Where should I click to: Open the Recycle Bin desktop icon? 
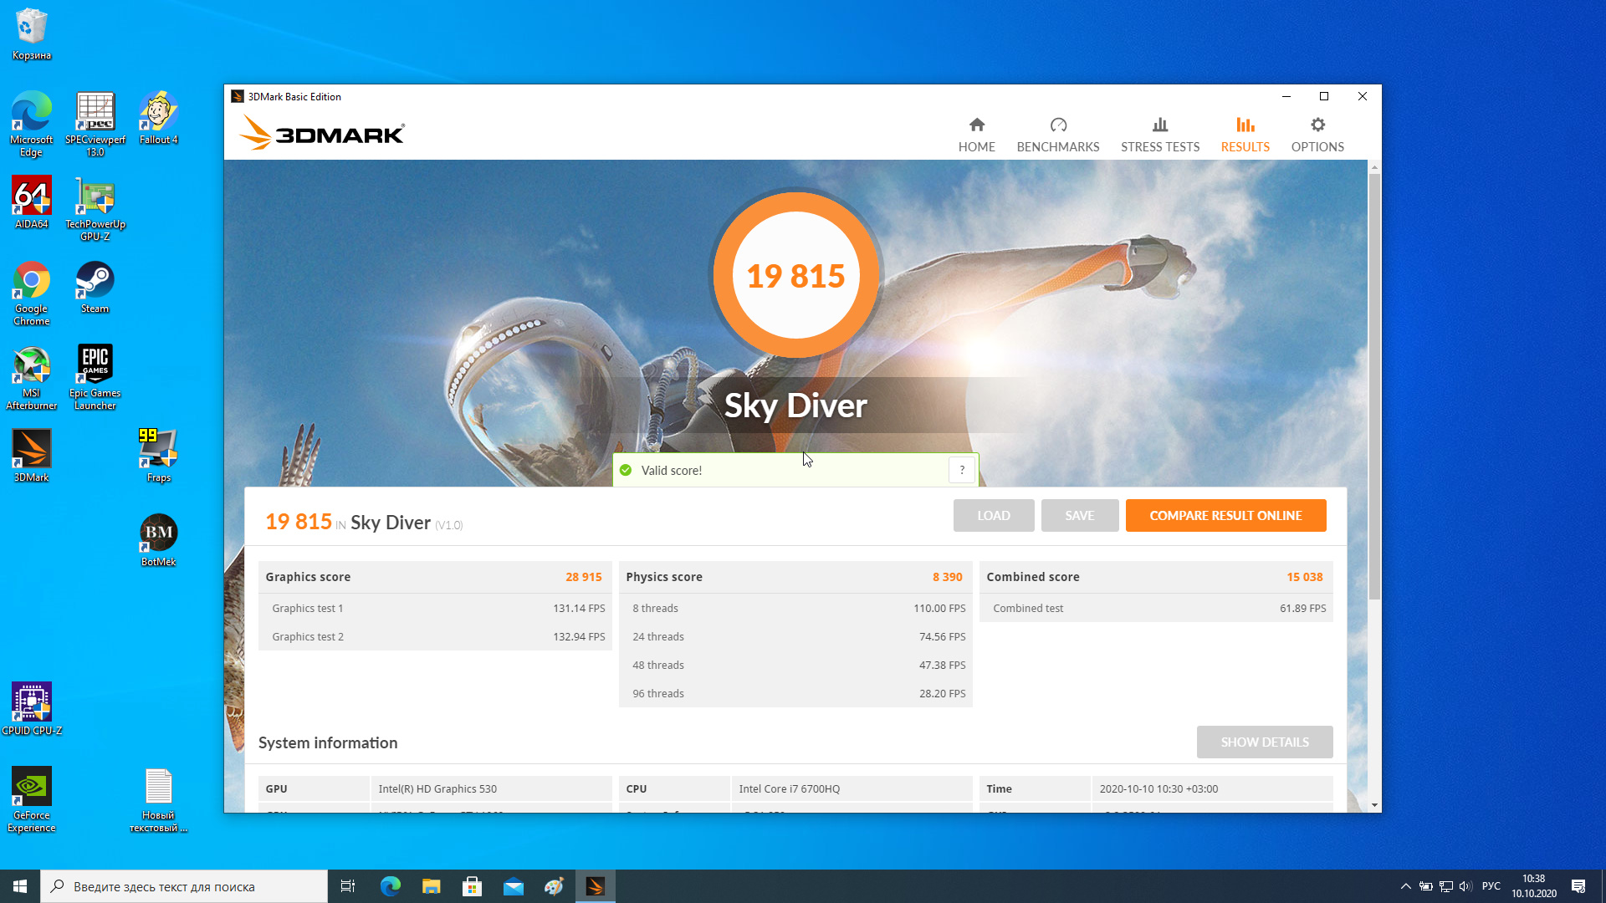[x=32, y=33]
